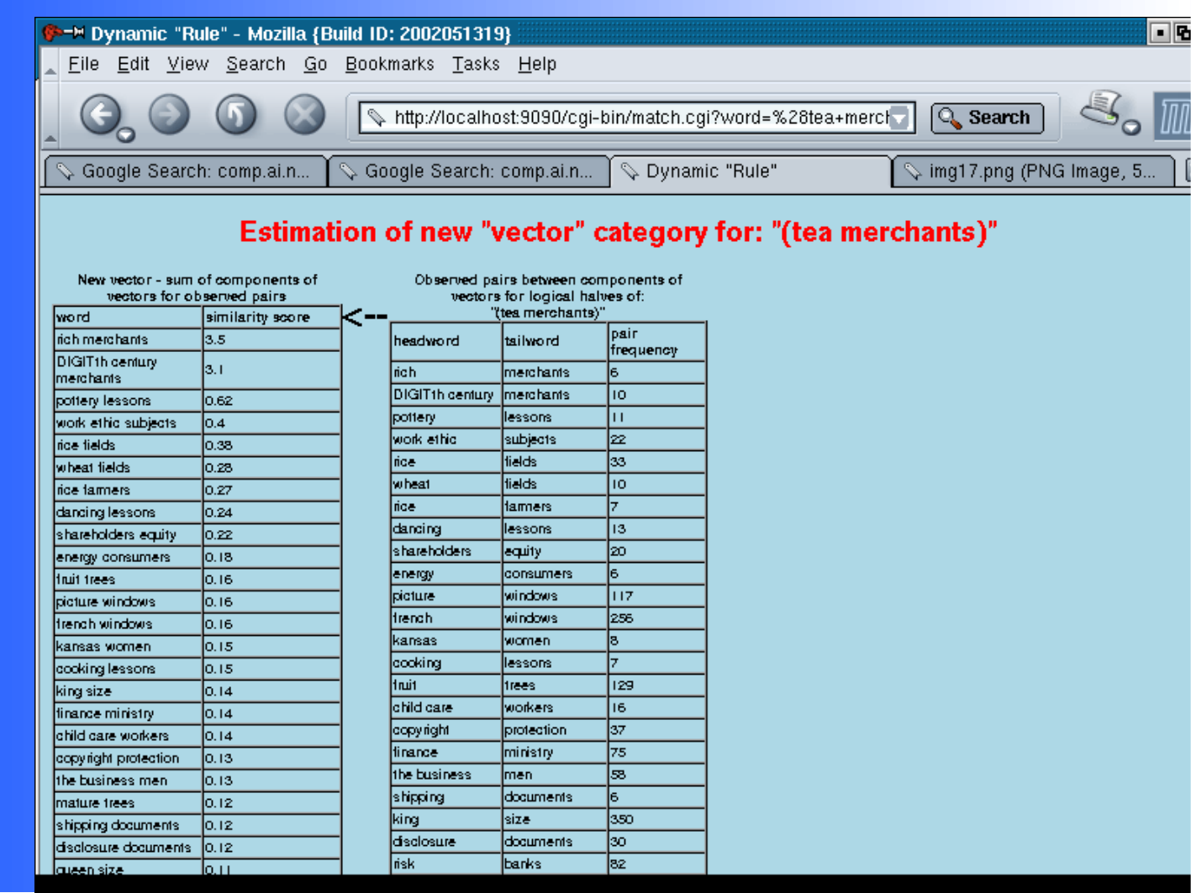Click the Back navigation arrow button
Image resolution: width=1191 pixels, height=893 pixels.
101,114
